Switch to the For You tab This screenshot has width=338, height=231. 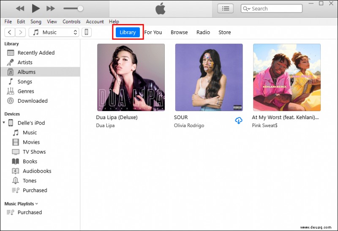(153, 33)
